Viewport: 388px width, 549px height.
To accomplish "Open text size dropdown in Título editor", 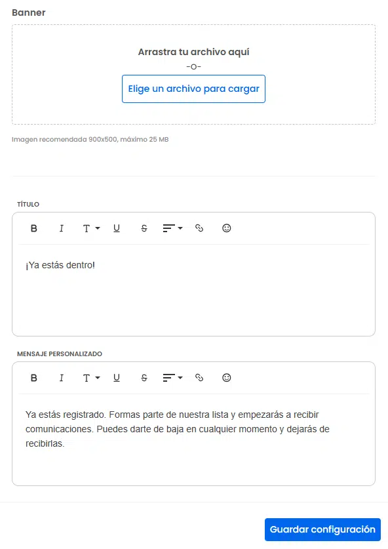I will pyautogui.click(x=91, y=228).
